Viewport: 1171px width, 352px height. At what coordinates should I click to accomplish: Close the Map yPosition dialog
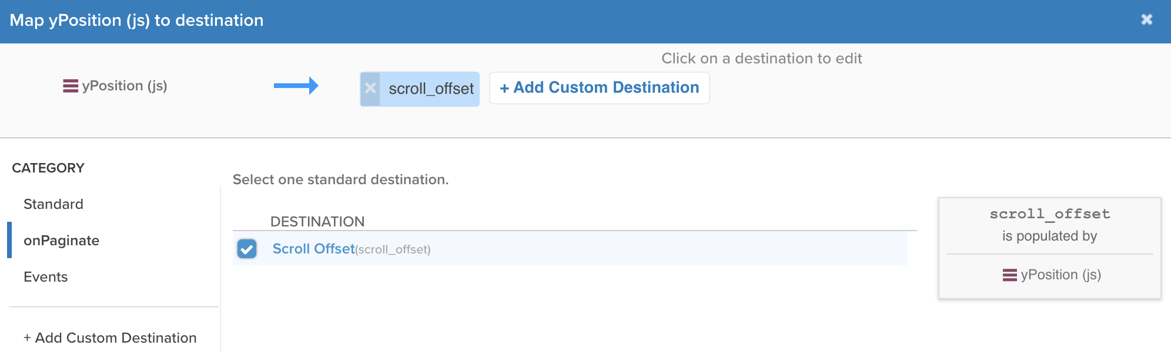point(1146,20)
